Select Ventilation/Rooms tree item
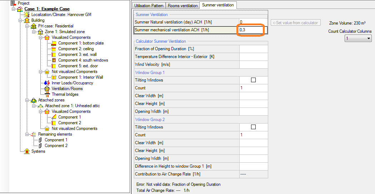 (67, 89)
